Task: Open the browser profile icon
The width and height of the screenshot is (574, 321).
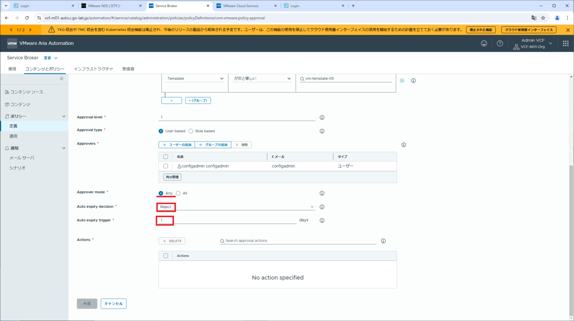Action: click(x=557, y=18)
